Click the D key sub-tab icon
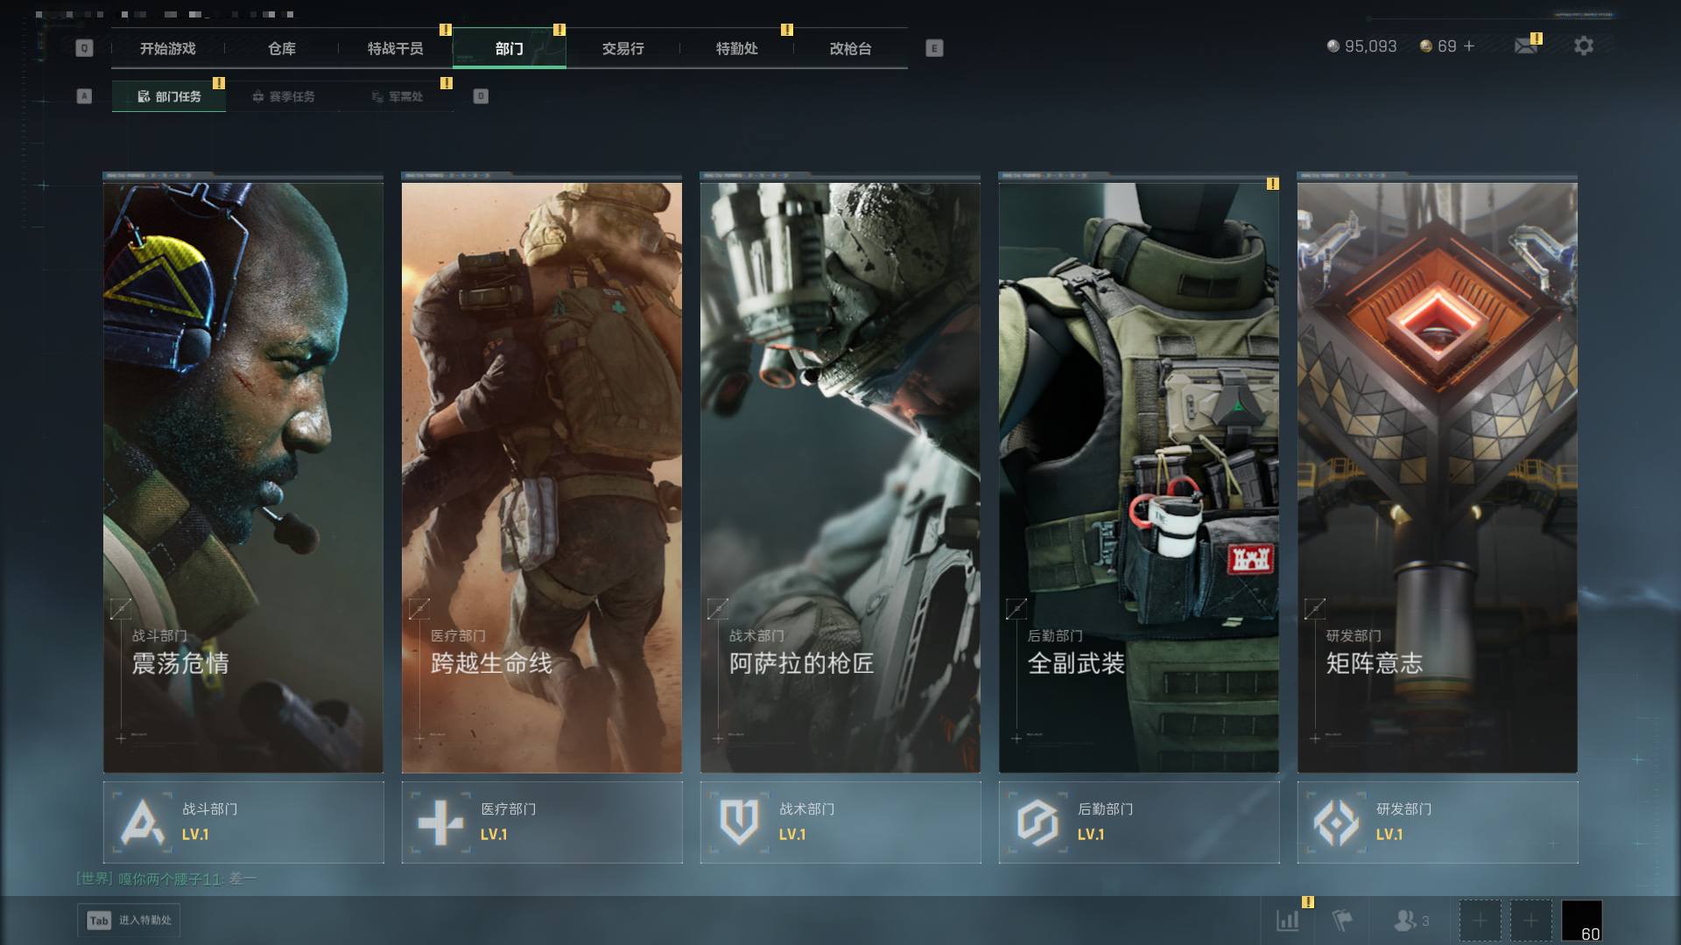 (x=481, y=96)
